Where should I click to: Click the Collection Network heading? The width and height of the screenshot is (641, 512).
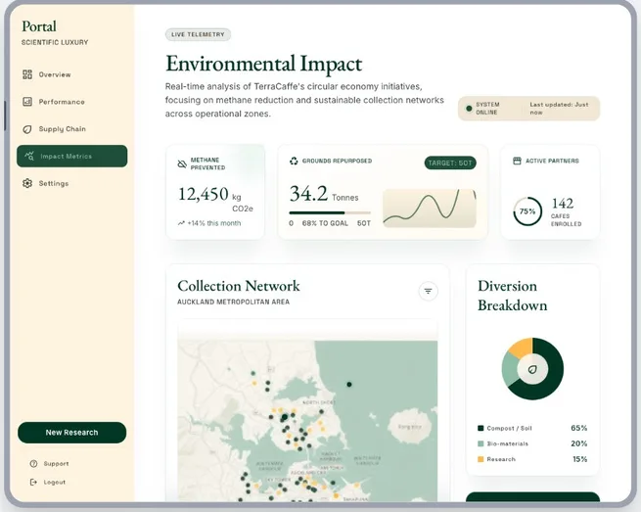[x=239, y=286]
